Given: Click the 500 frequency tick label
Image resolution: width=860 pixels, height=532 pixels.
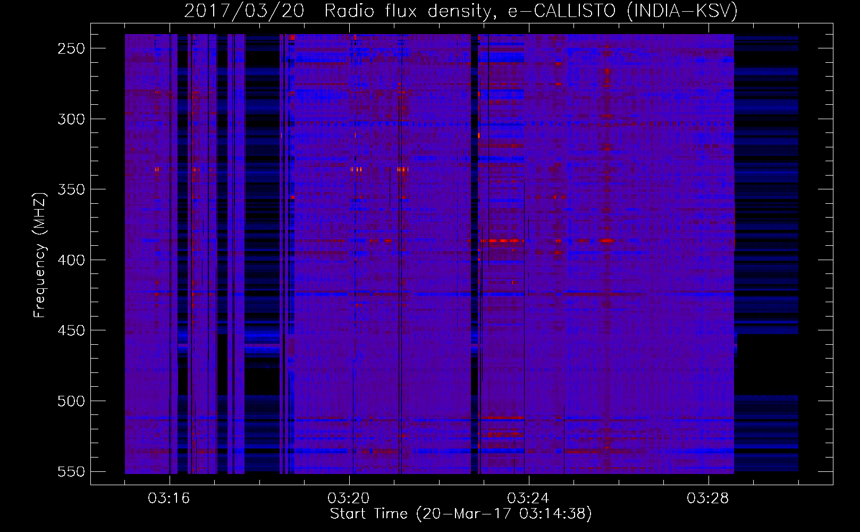Looking at the screenshot, I should click(x=71, y=401).
